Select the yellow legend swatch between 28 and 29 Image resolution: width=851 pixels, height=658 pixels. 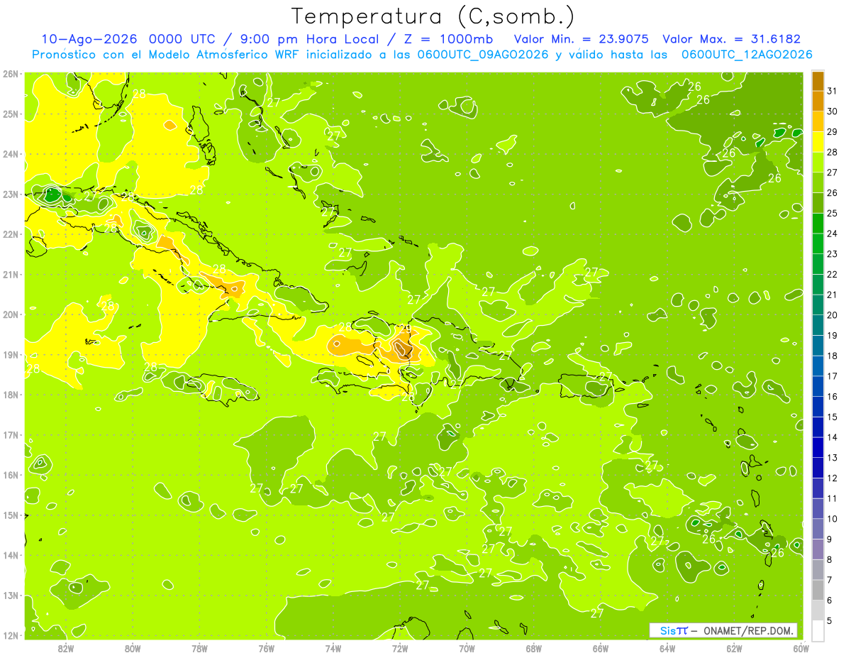click(x=818, y=142)
